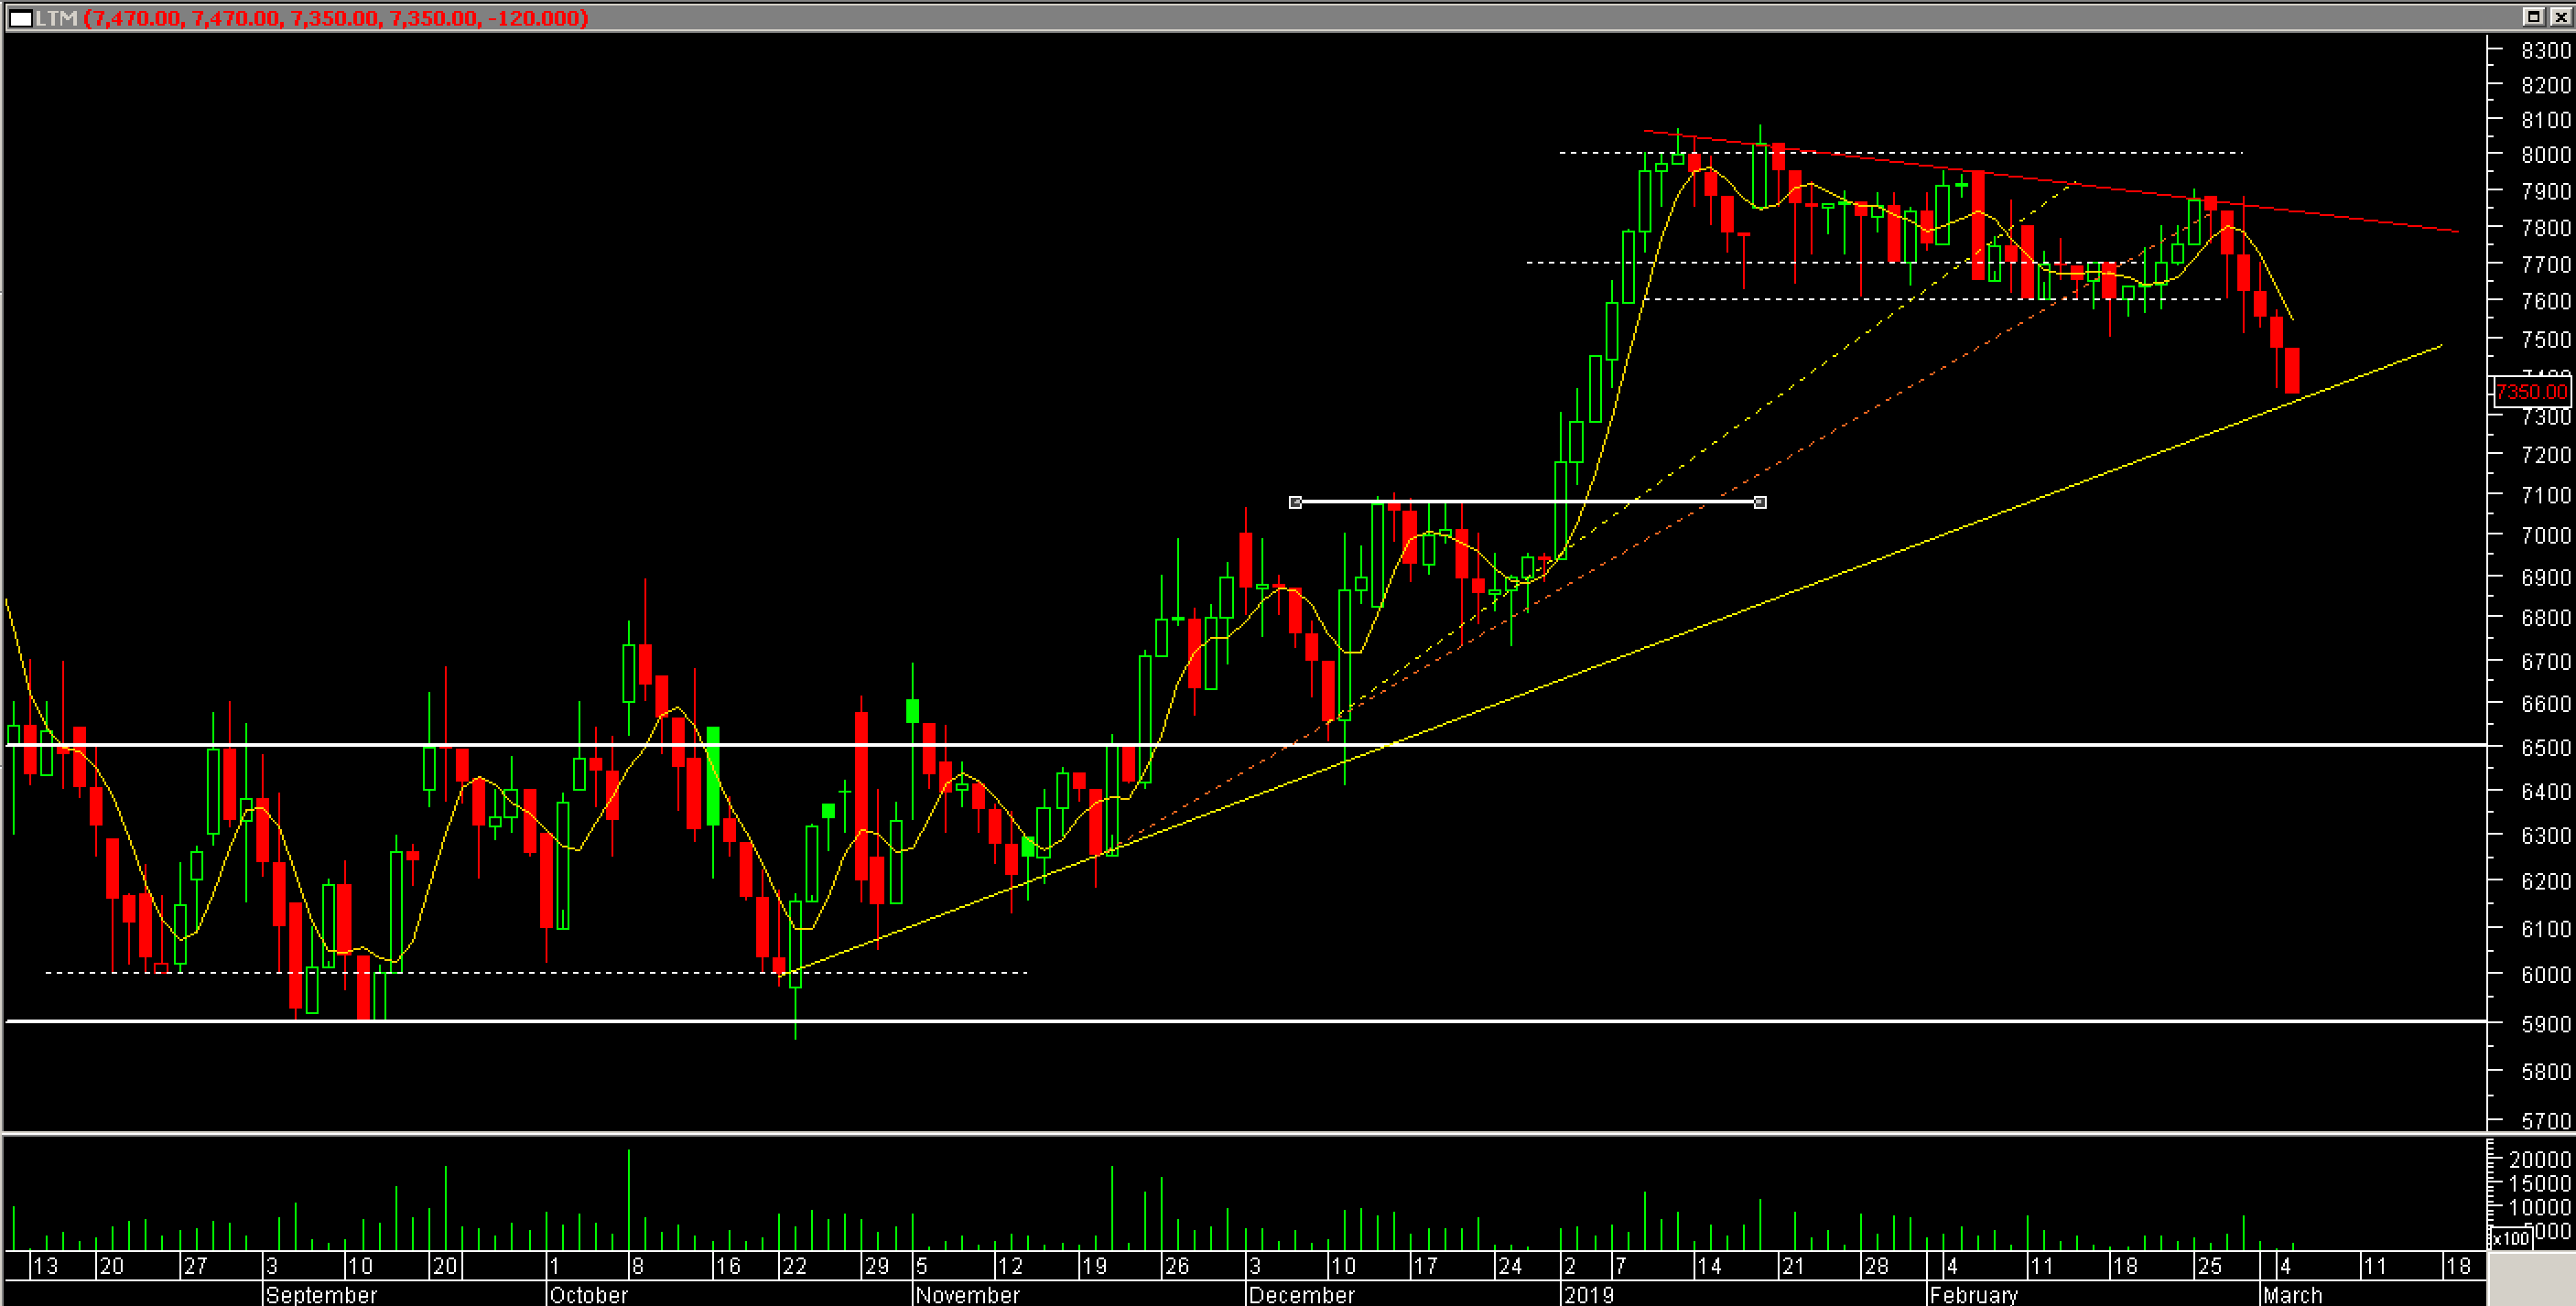Click the 6500 level on price axis
2576x1306 pixels.
coord(2545,747)
